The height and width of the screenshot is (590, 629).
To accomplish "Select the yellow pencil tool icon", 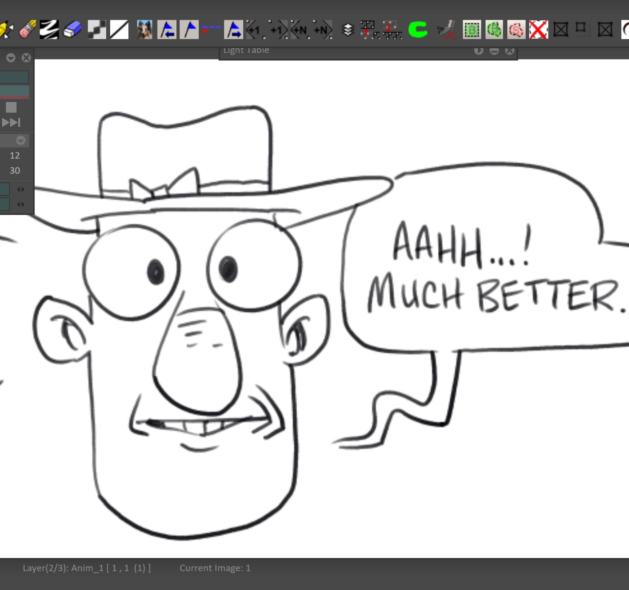I will tap(6, 30).
